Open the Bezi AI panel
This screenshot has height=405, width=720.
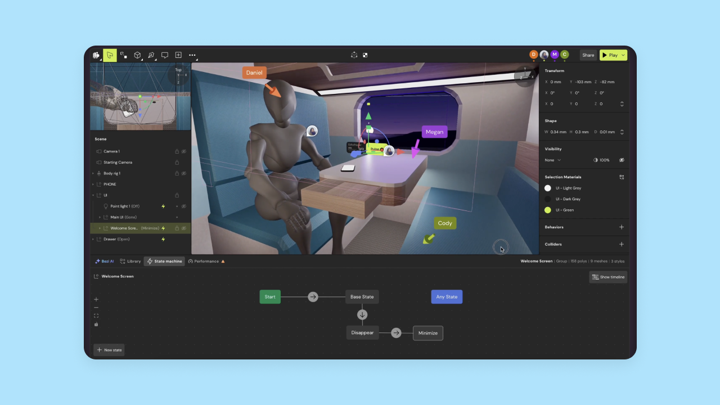point(104,261)
